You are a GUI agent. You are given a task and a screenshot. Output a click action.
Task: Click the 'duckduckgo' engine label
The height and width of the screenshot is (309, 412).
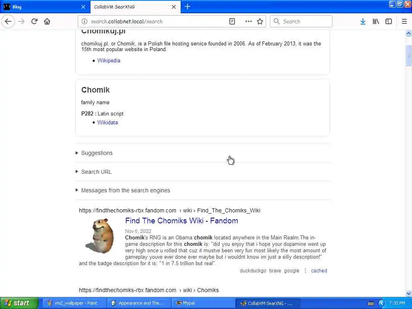coord(253,271)
